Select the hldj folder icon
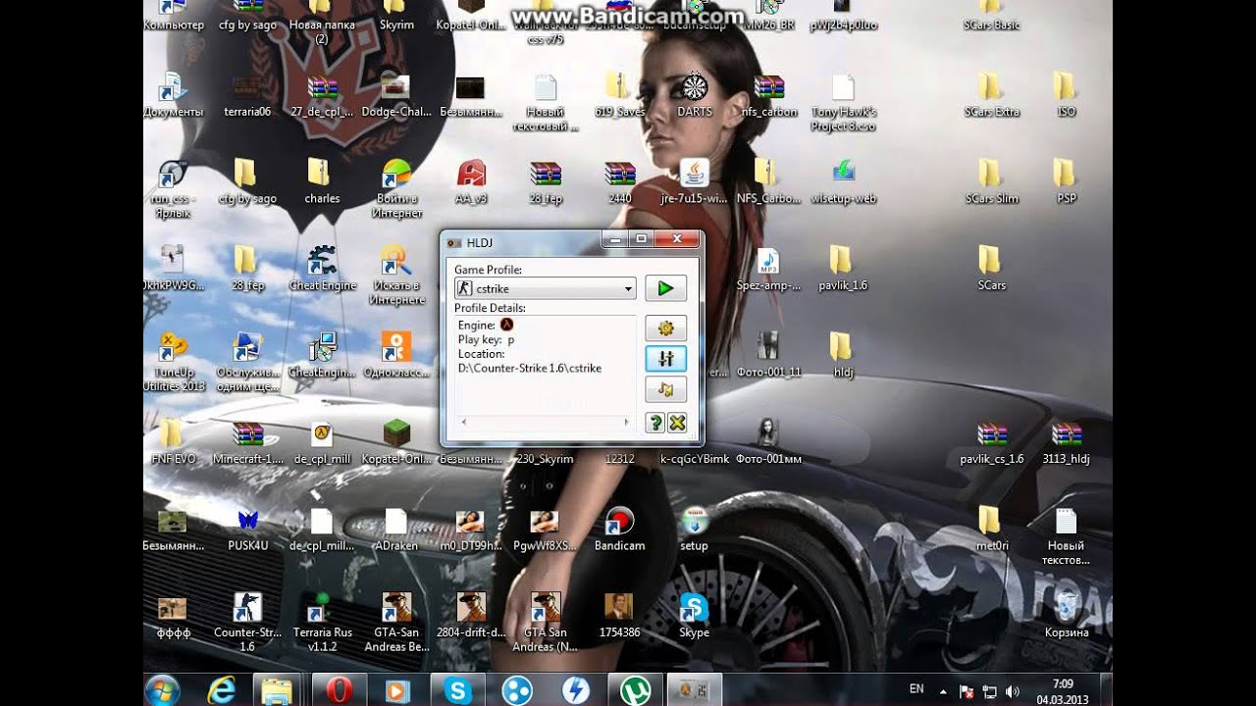The width and height of the screenshot is (1256, 706). [x=843, y=355]
